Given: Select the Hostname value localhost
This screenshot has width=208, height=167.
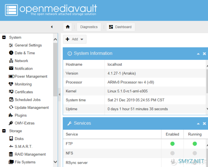Looking at the screenshot, I should click(x=115, y=64).
